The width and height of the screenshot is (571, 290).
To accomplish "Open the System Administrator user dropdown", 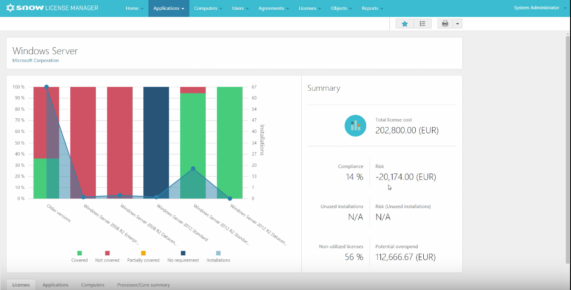I will tap(539, 8).
